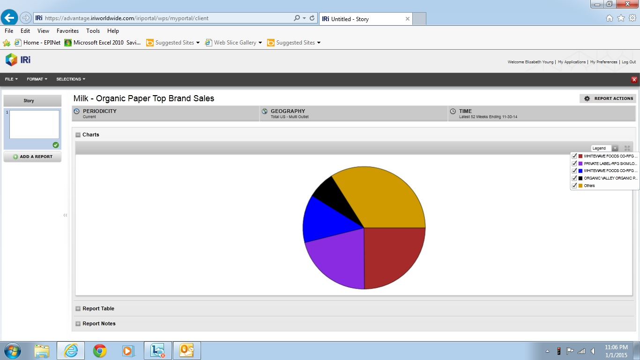
Task: Expand the Report Notes section
Action: [78, 324]
